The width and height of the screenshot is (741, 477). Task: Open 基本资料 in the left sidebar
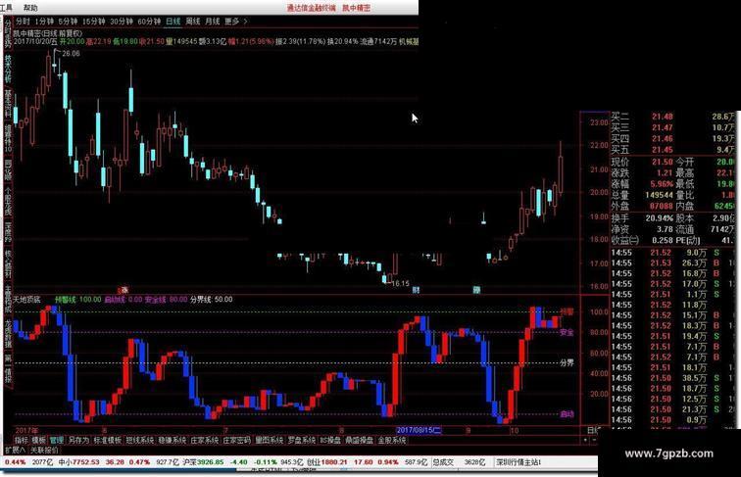pyautogui.click(x=8, y=104)
